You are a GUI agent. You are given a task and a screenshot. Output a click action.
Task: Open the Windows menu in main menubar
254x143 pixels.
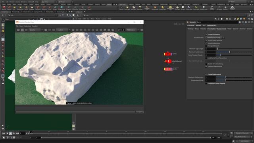click(24, 2)
